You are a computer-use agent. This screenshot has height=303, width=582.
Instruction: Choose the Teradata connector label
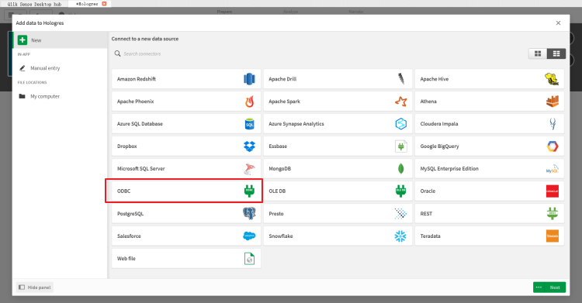(430, 236)
